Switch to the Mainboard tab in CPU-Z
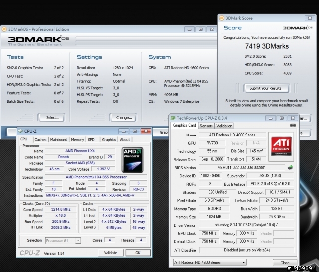 tap(59, 140)
